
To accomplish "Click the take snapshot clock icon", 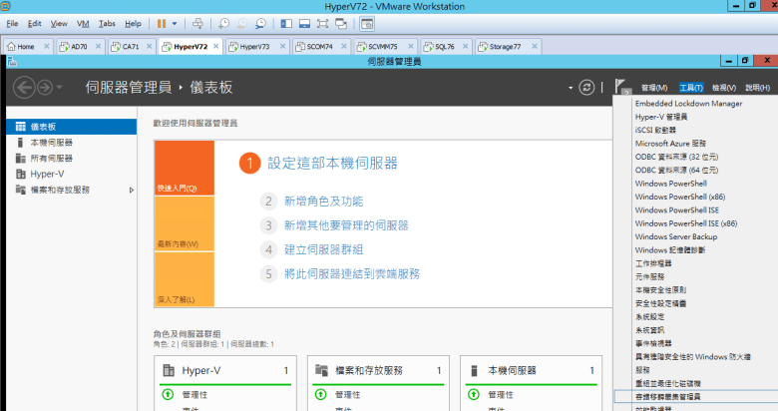I will pos(224,22).
